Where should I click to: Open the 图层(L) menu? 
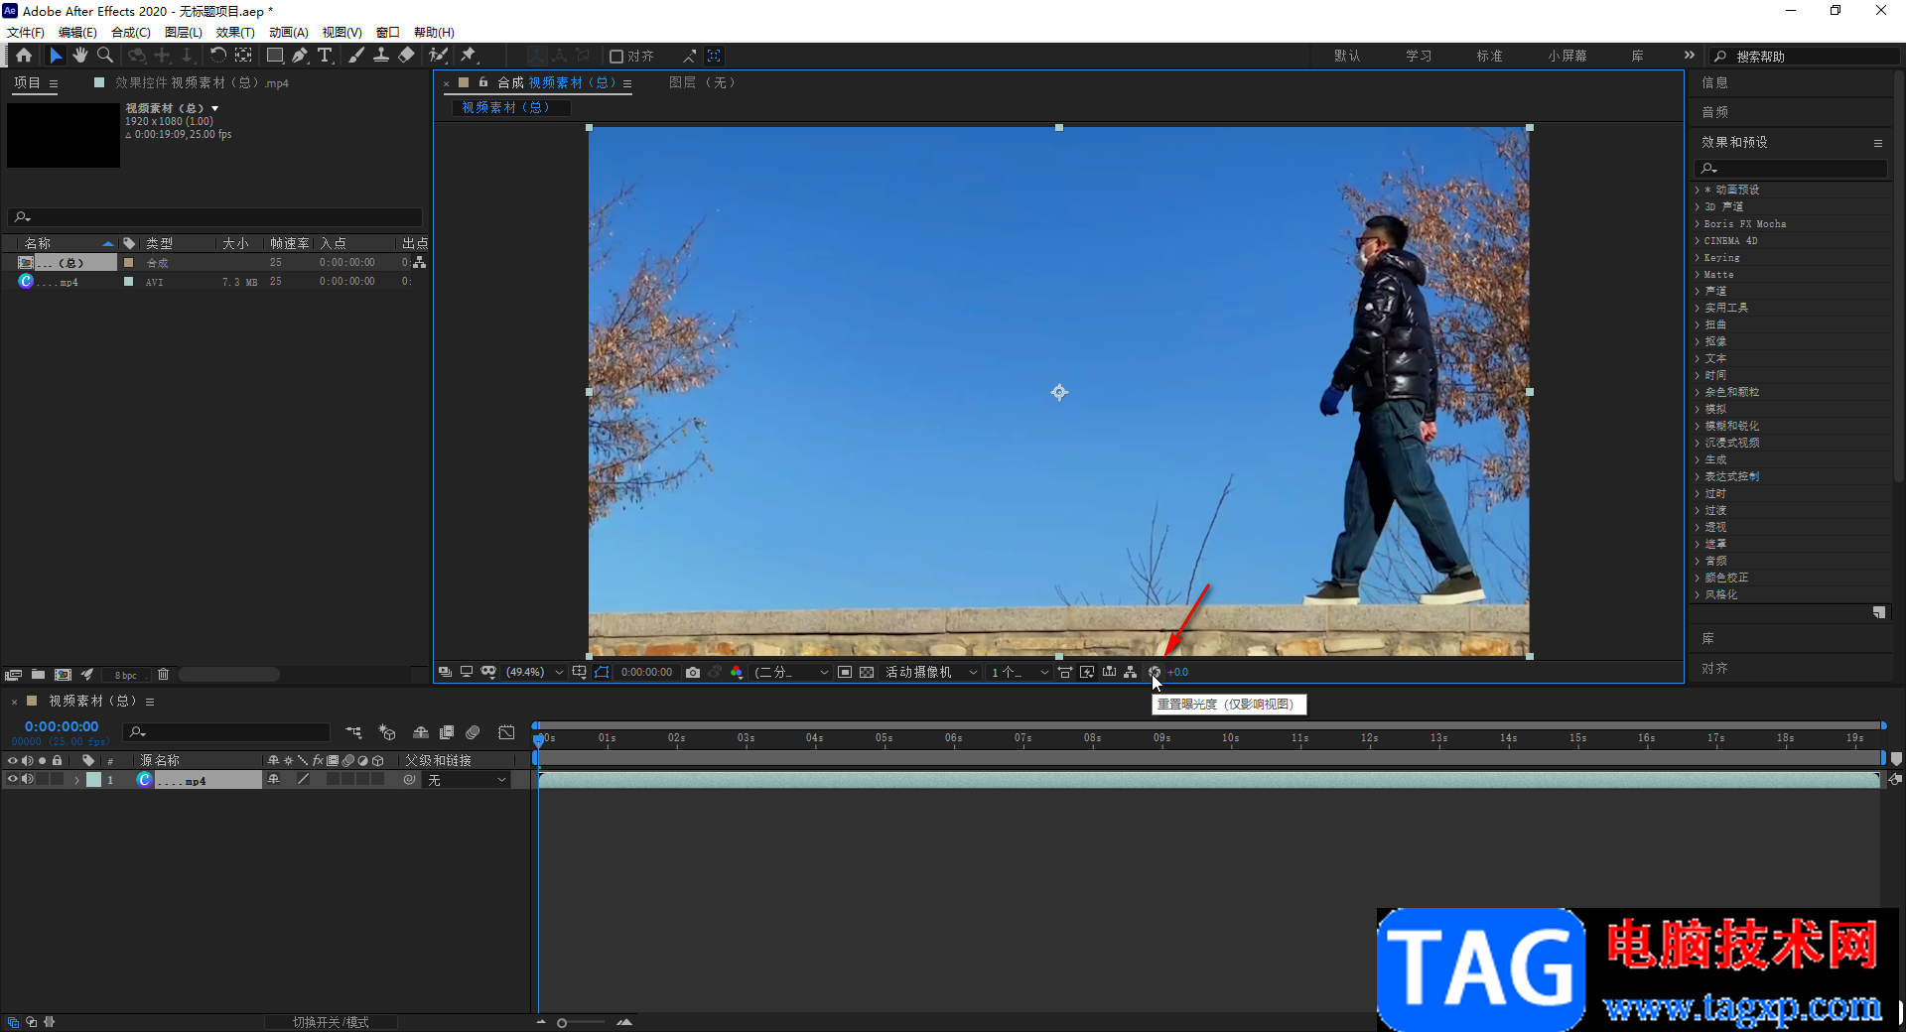pyautogui.click(x=183, y=32)
